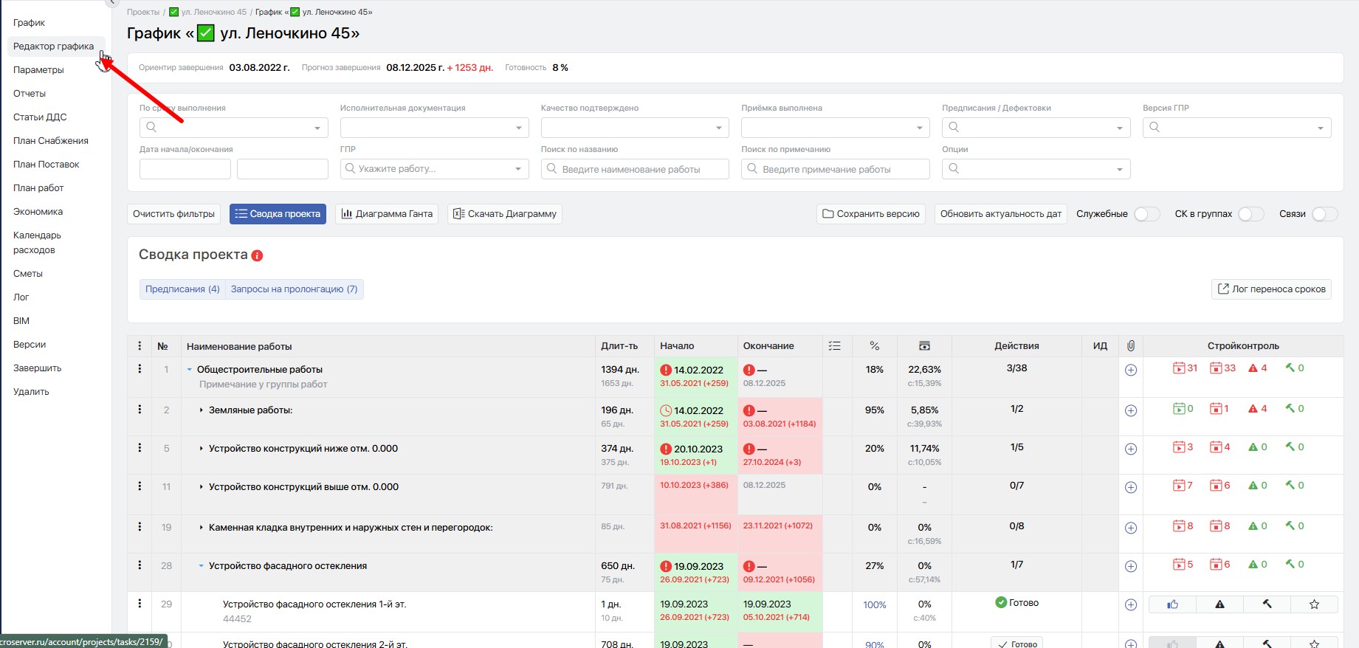This screenshot has height=648, width=1359.
Task: Click the thumbs-up icon in row 29
Action: tap(1173, 604)
